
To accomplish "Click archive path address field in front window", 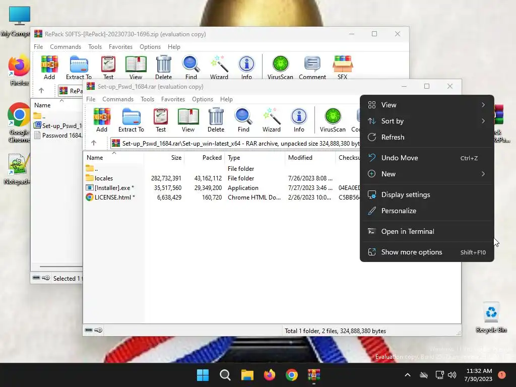I will tap(235, 144).
